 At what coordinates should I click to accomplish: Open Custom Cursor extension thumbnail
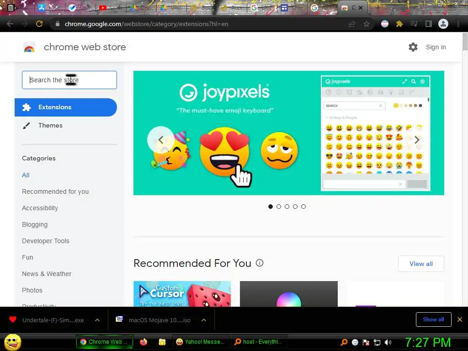tap(182, 294)
